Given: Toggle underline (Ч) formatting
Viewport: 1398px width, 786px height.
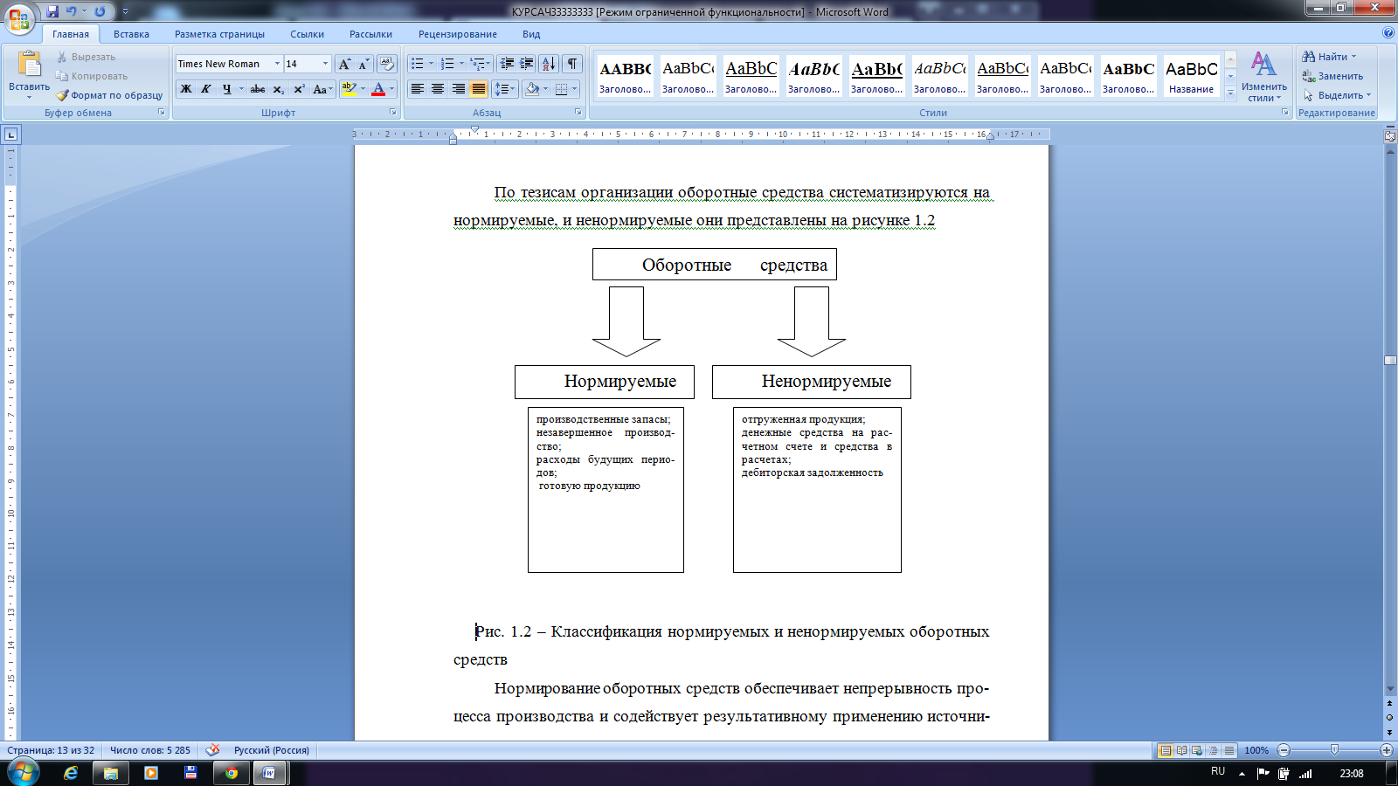Looking at the screenshot, I should pyautogui.click(x=226, y=89).
